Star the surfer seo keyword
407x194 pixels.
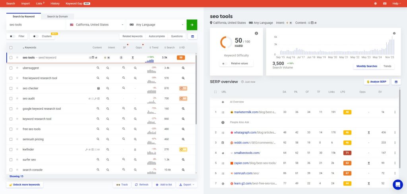[17, 159]
